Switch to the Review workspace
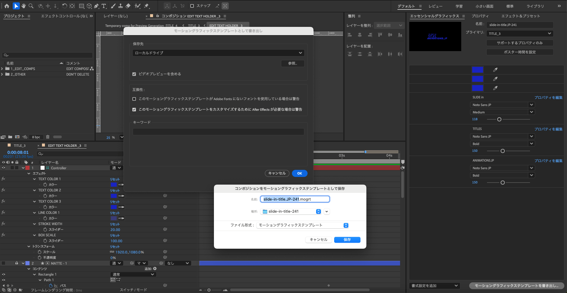 click(x=436, y=6)
